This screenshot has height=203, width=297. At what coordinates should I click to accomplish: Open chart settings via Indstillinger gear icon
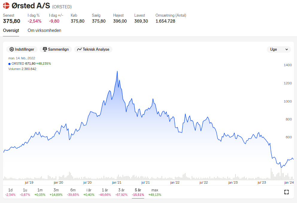[x=12, y=49]
